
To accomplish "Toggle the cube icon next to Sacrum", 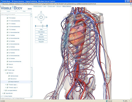I will pyautogui.click(x=7, y=64).
